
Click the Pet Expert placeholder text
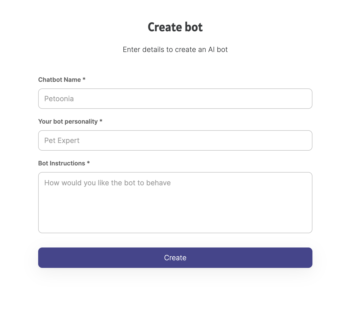coord(62,140)
